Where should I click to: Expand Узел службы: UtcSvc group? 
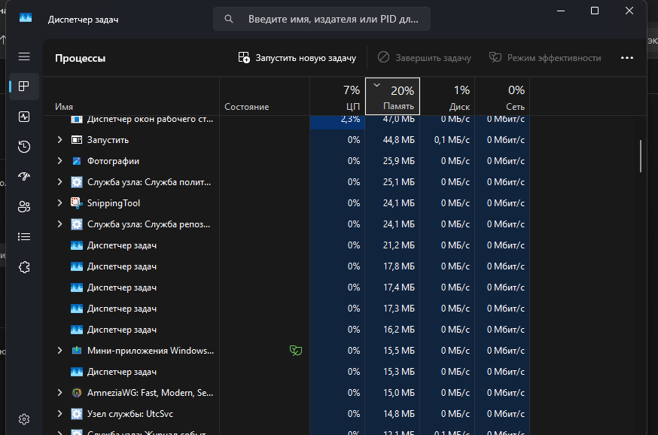59,414
